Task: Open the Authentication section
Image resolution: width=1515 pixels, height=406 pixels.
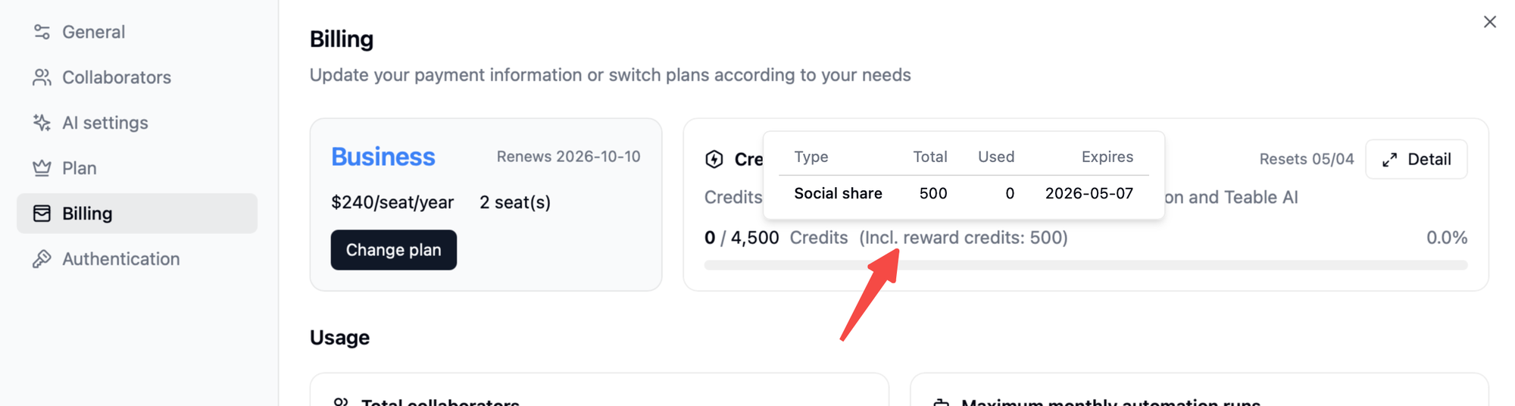Action: point(121,259)
